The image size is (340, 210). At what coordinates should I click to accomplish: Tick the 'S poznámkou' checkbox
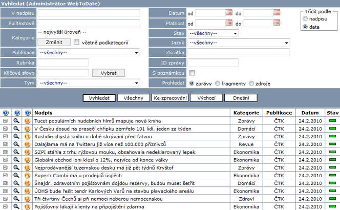tap(192, 73)
